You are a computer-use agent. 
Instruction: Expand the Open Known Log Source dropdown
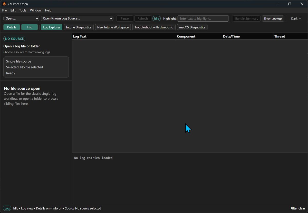(x=77, y=18)
